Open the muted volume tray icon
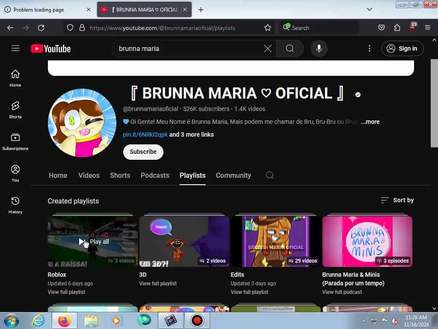 pos(395,321)
